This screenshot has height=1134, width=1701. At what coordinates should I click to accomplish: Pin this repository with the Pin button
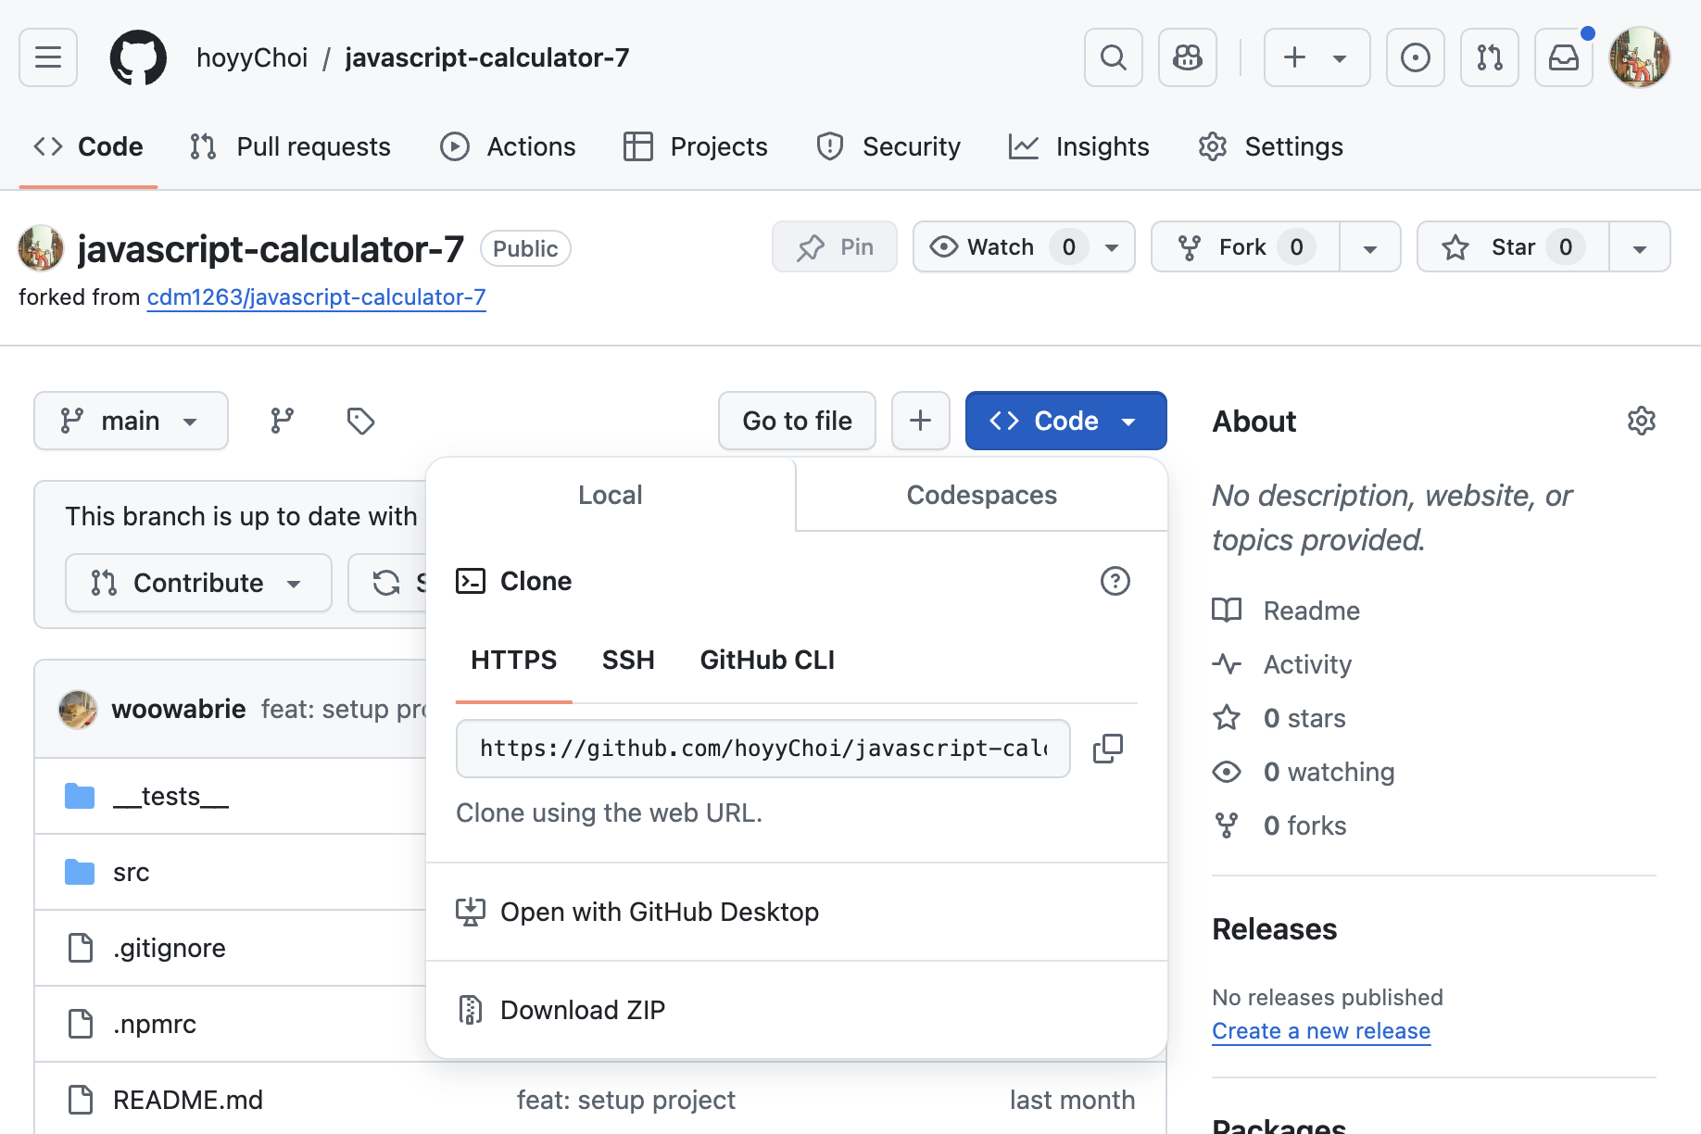(x=835, y=246)
